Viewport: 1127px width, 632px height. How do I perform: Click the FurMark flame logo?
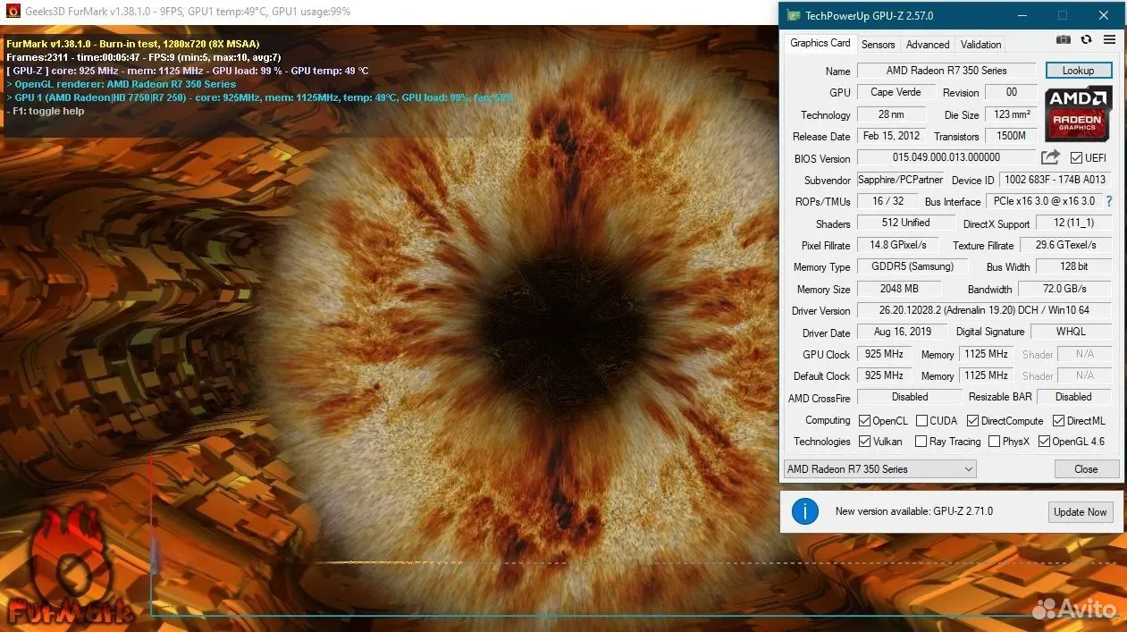70,565
